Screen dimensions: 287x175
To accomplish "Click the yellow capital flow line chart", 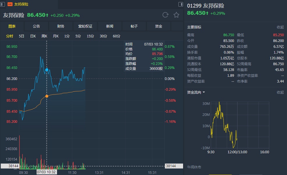I will pyautogui.click(x=223, y=122).
